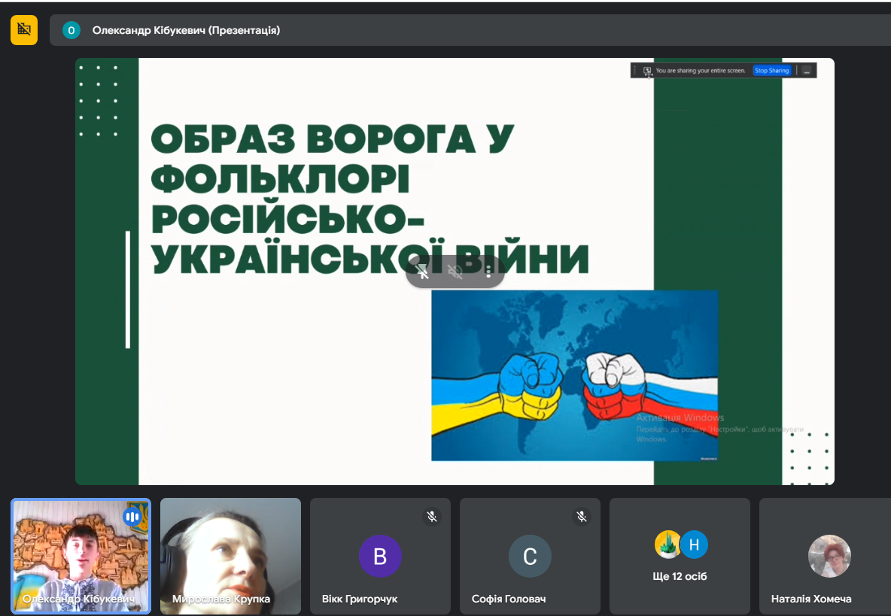Unpin the presentation with the pin icon
The width and height of the screenshot is (891, 616).
click(x=423, y=272)
